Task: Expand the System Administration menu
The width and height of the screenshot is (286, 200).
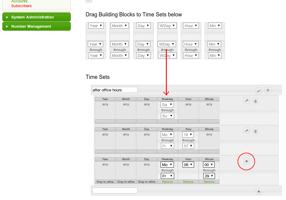Action: pyautogui.click(x=37, y=17)
